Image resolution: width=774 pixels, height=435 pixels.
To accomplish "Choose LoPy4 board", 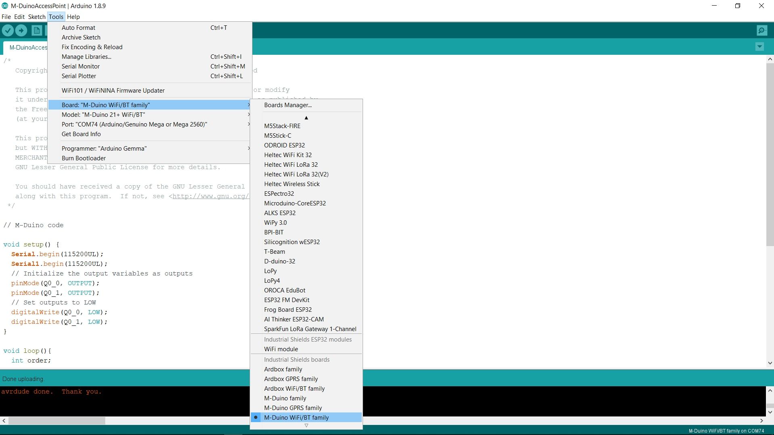I will 306,281.
